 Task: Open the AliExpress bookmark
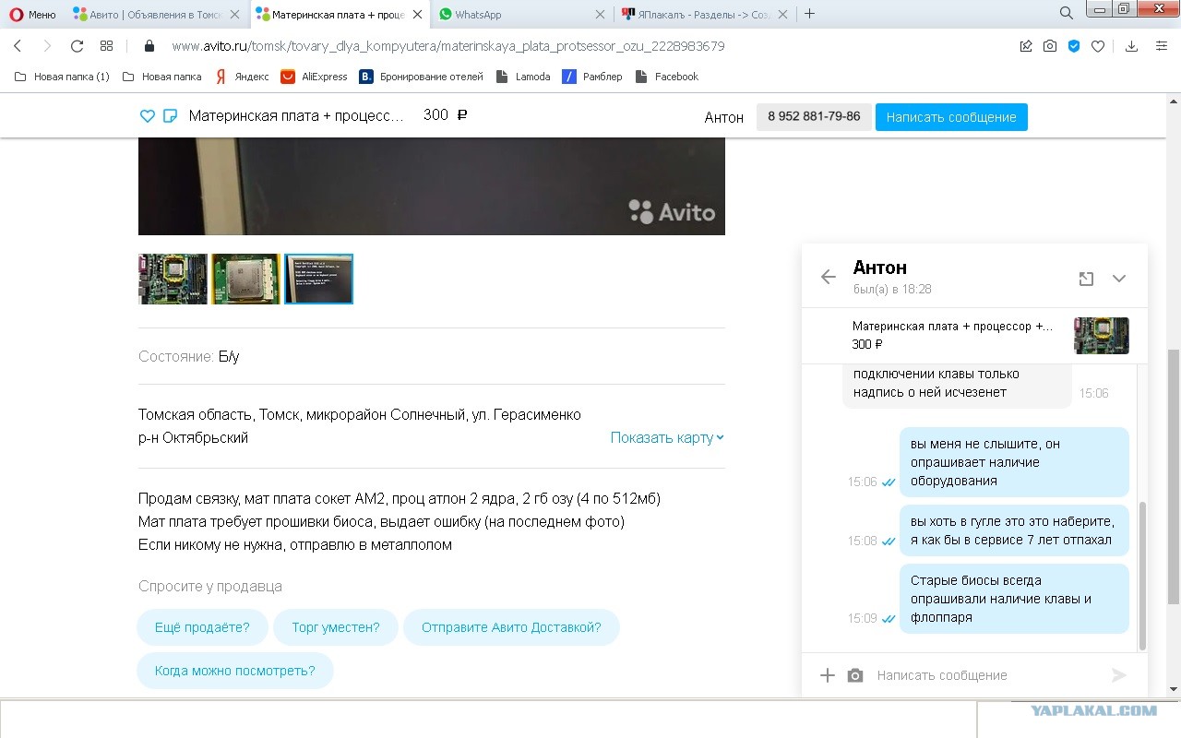pos(315,77)
